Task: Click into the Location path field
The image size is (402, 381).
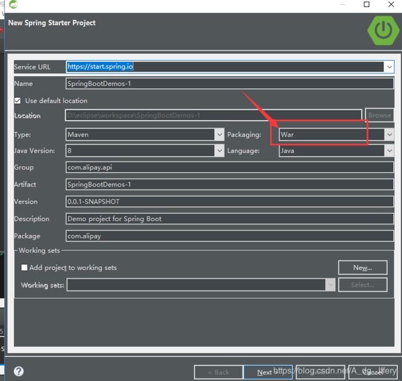Action: (x=213, y=115)
